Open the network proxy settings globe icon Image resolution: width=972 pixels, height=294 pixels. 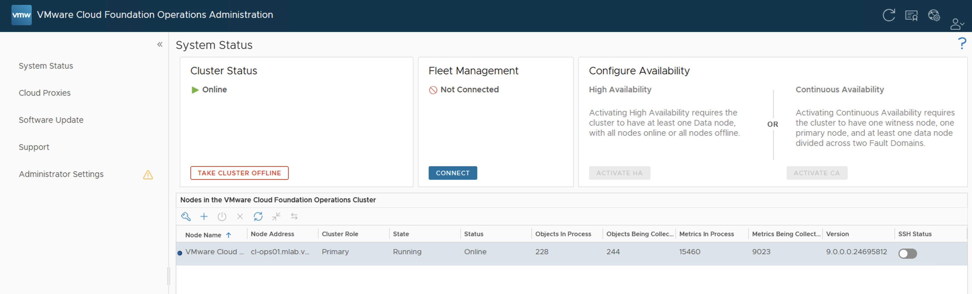pos(934,16)
